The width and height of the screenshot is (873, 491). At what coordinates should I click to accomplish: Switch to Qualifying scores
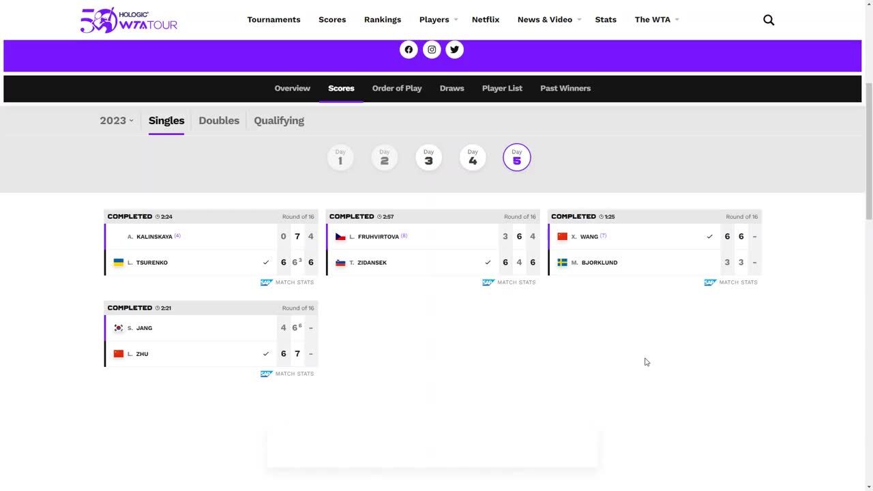point(279,121)
